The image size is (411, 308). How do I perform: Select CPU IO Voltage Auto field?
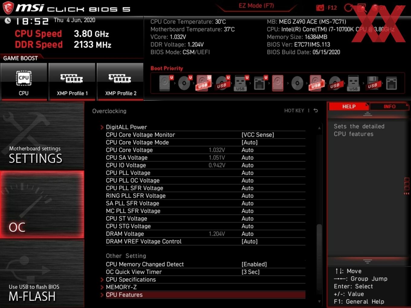[x=248, y=165]
